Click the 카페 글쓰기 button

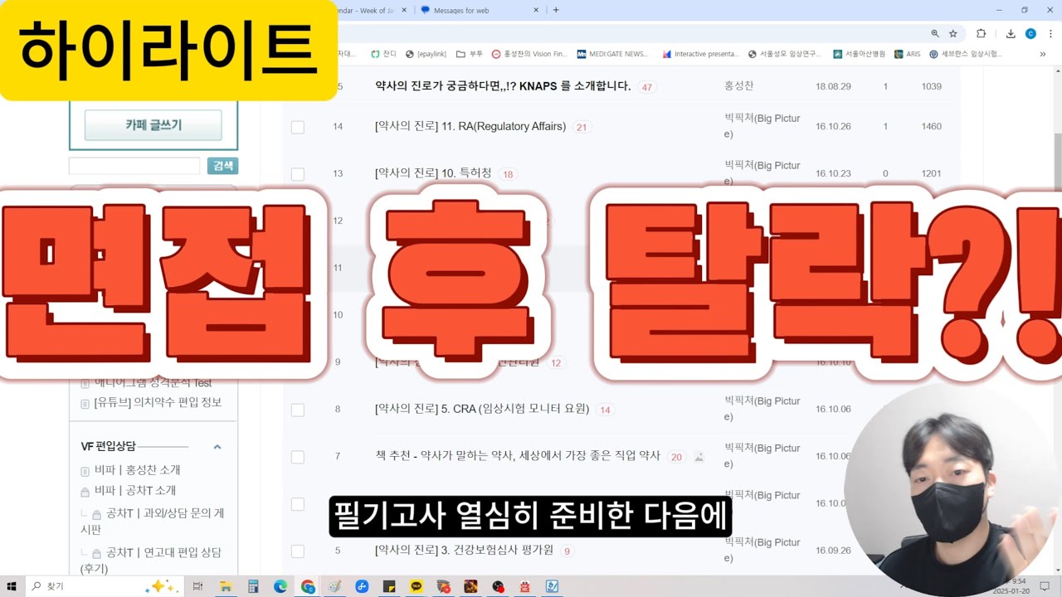[153, 125]
